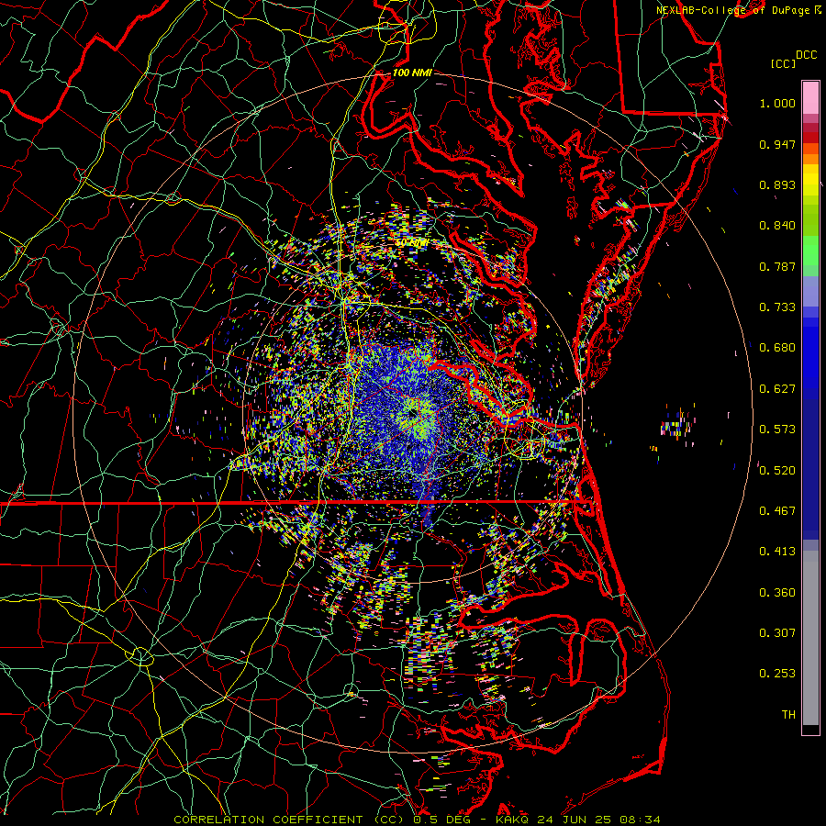The height and width of the screenshot is (826, 826).
Task: Click the 100 NMI range ring label
Action: [x=412, y=73]
